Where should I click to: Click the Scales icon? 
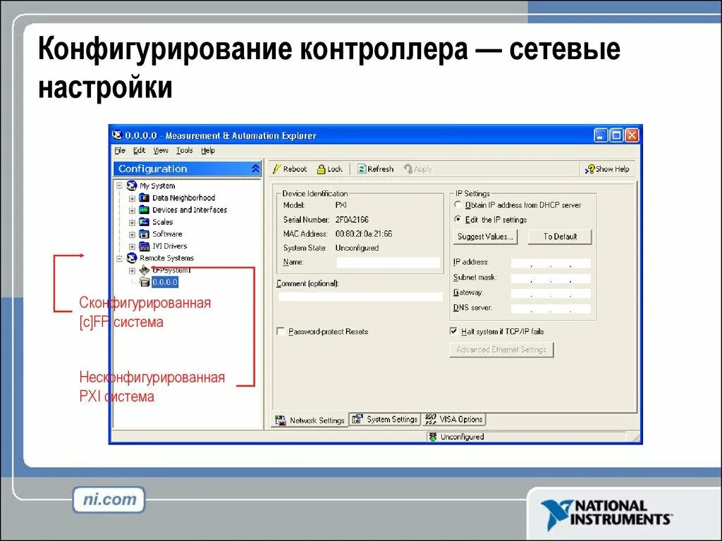coord(144,222)
